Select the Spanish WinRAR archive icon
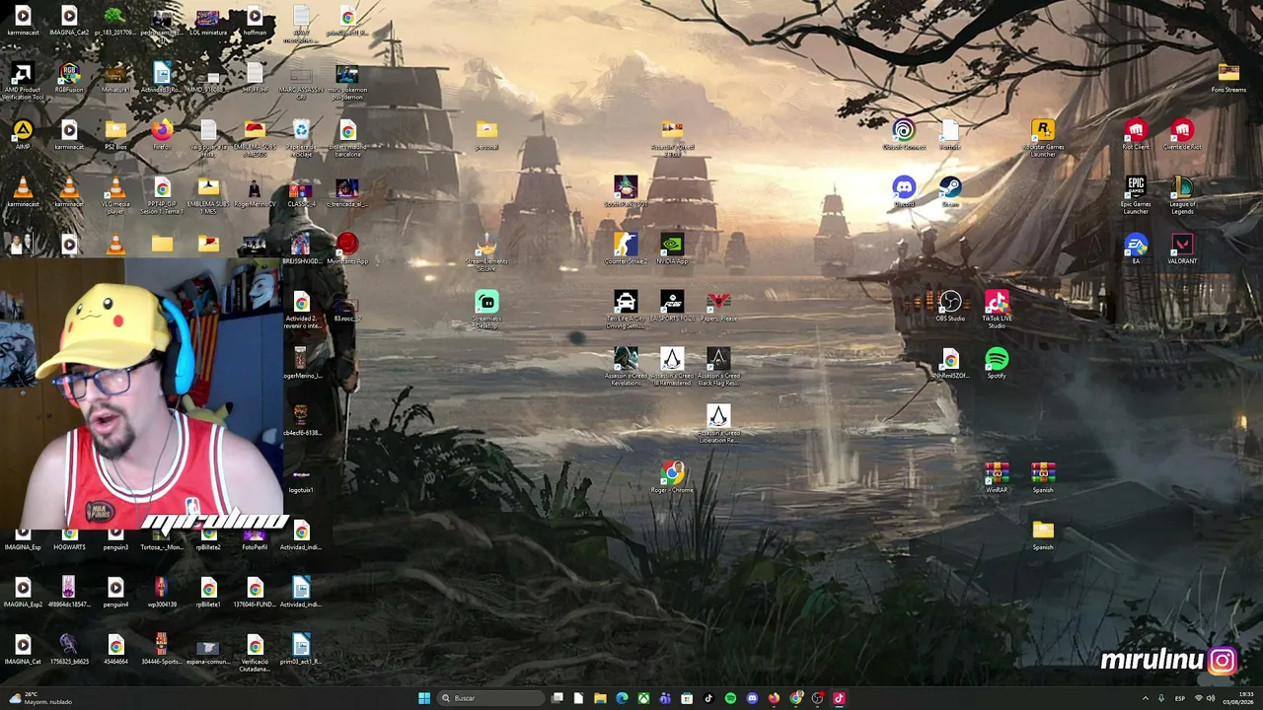This screenshot has height=710, width=1263. [x=1043, y=478]
